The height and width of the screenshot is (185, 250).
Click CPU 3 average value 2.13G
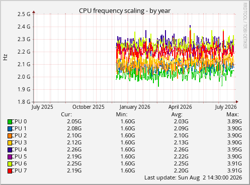(x=181, y=142)
